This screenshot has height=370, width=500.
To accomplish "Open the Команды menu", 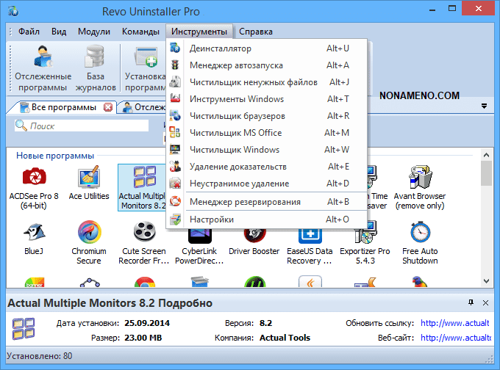I will [141, 32].
